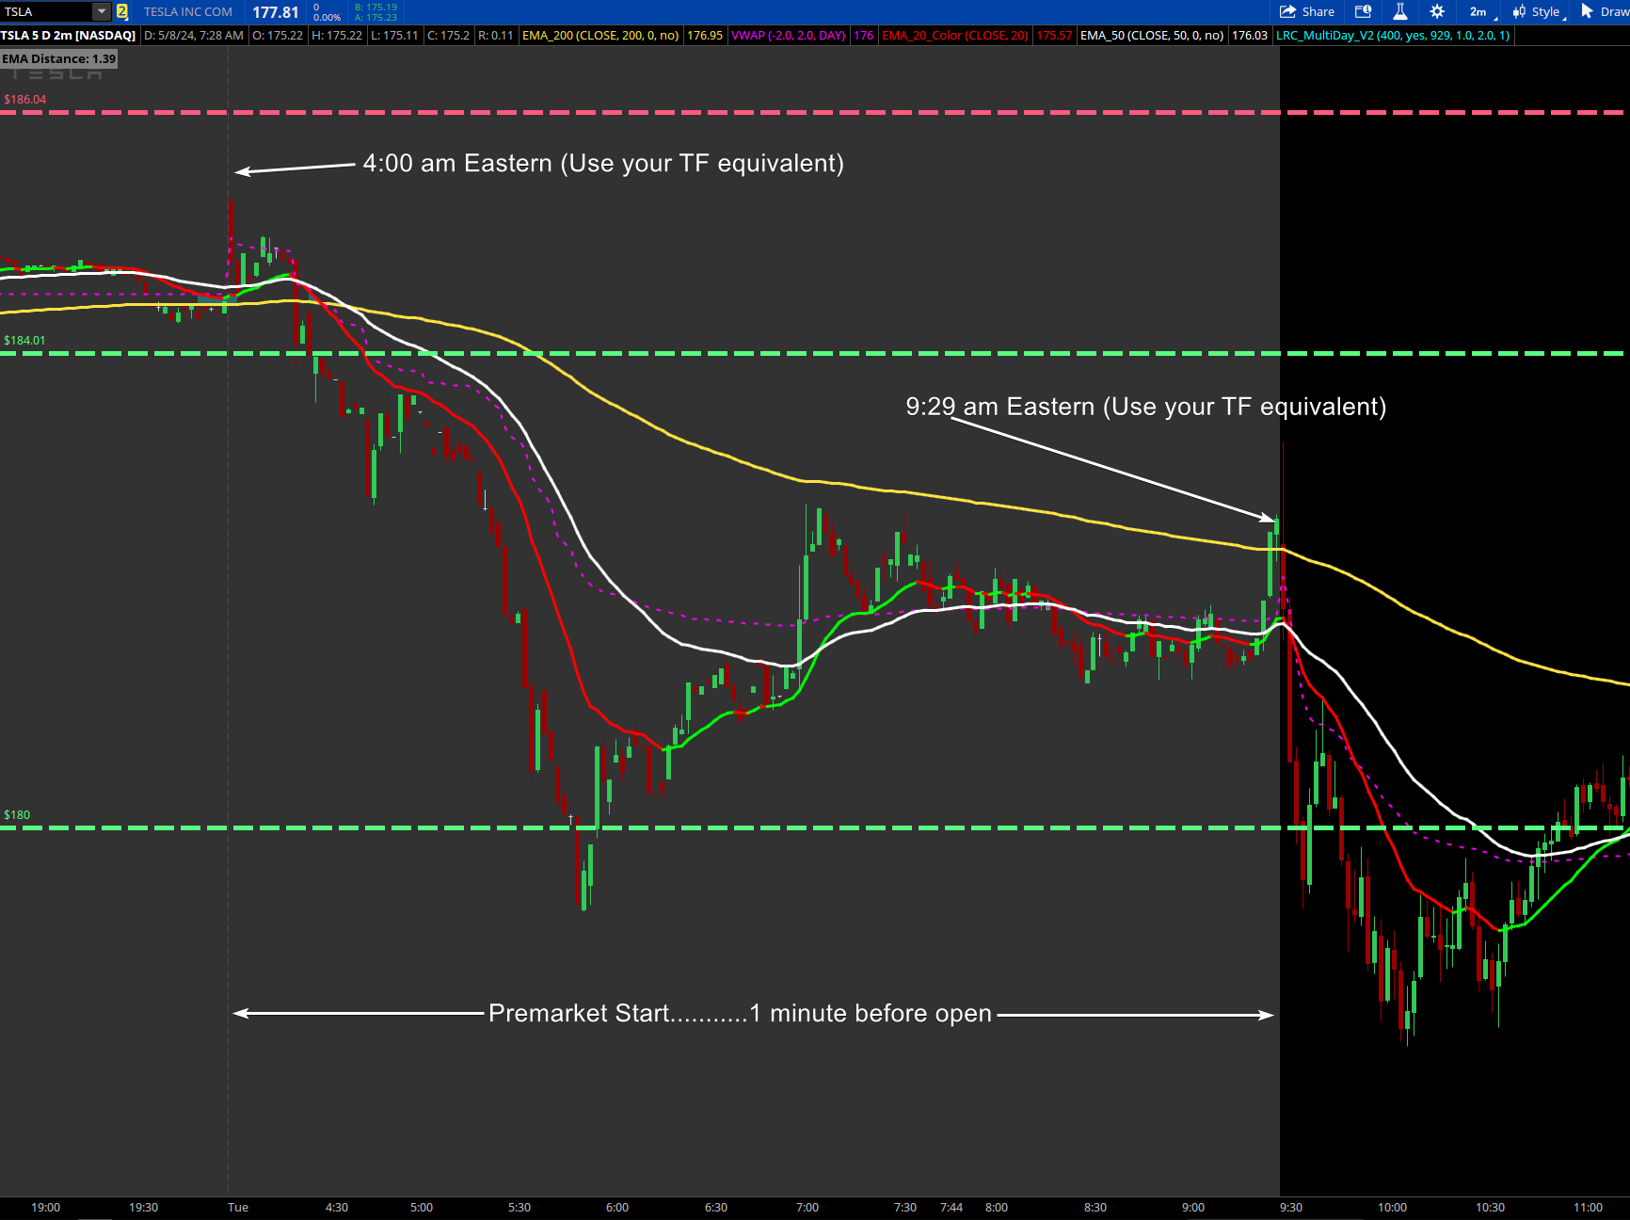This screenshot has height=1220, width=1630.
Task: Click the LRC_MultiDay_V2 study label
Action: click(x=1392, y=36)
